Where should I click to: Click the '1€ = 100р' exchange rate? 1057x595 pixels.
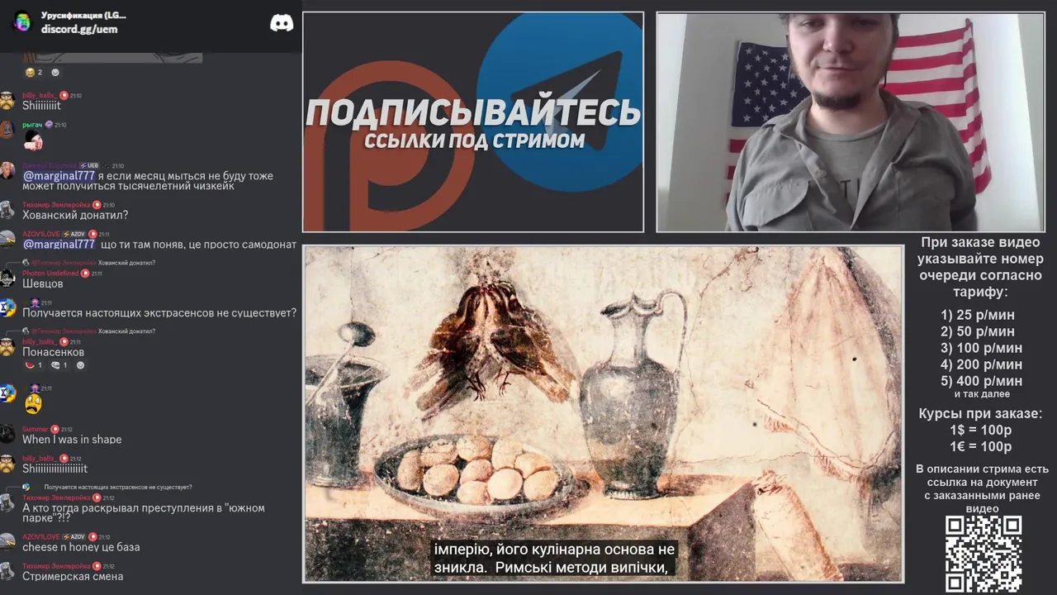[980, 447]
